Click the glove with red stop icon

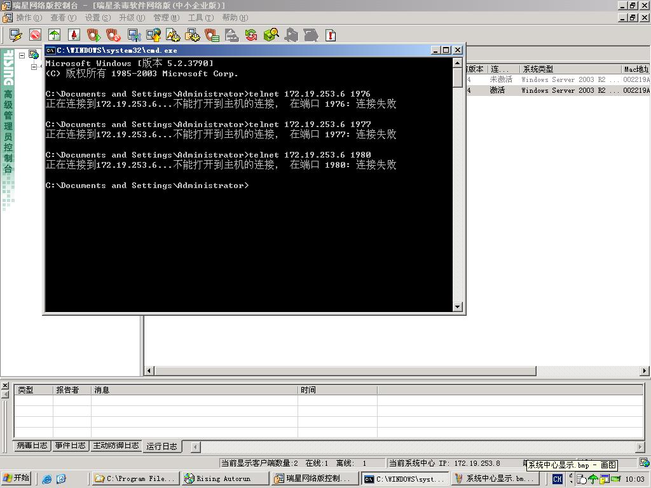click(x=113, y=35)
